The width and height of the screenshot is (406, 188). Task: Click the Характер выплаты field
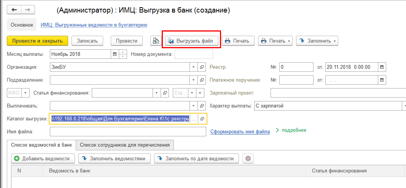tap(328, 106)
